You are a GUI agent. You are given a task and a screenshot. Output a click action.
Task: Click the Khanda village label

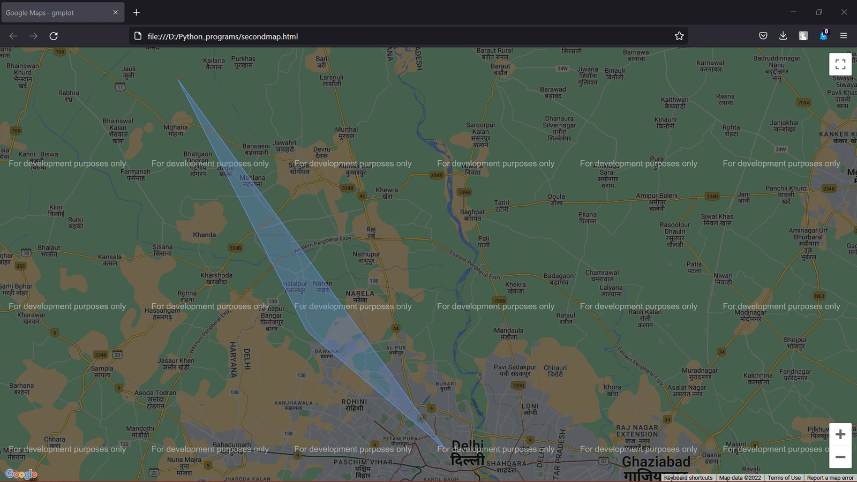click(x=205, y=235)
